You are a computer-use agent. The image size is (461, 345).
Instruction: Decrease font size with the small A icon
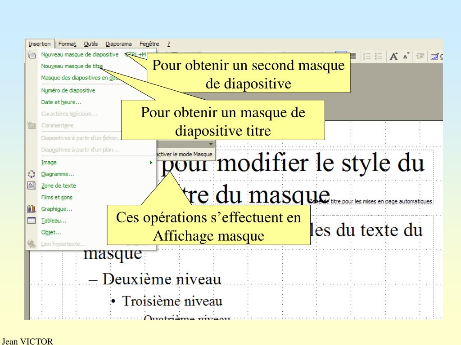coord(405,56)
